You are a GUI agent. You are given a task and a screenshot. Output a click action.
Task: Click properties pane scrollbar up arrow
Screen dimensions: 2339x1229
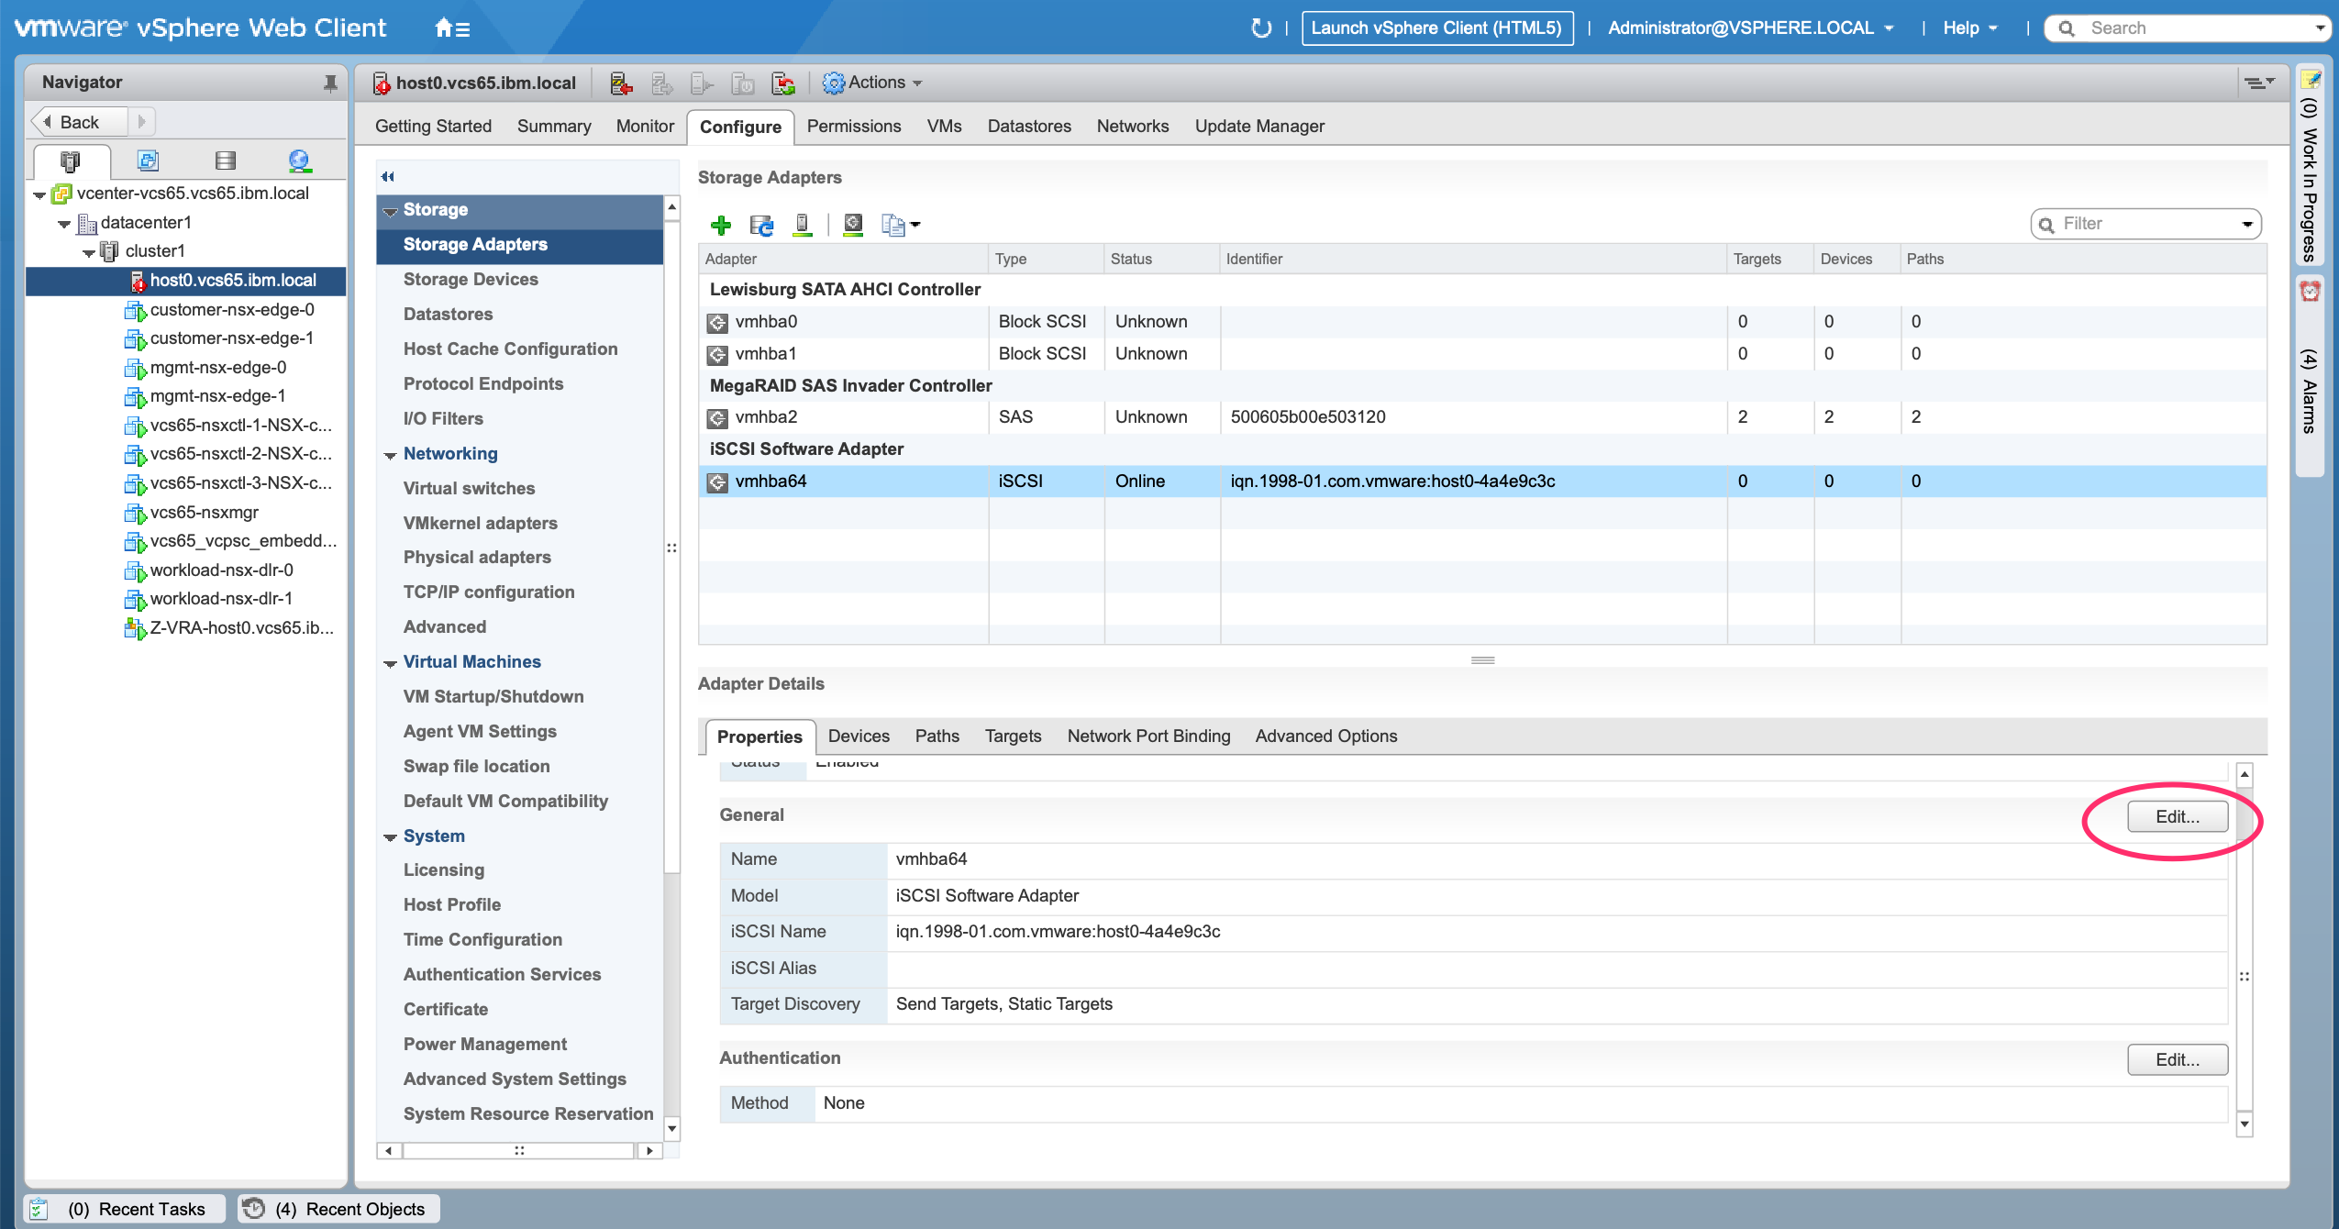(2245, 775)
